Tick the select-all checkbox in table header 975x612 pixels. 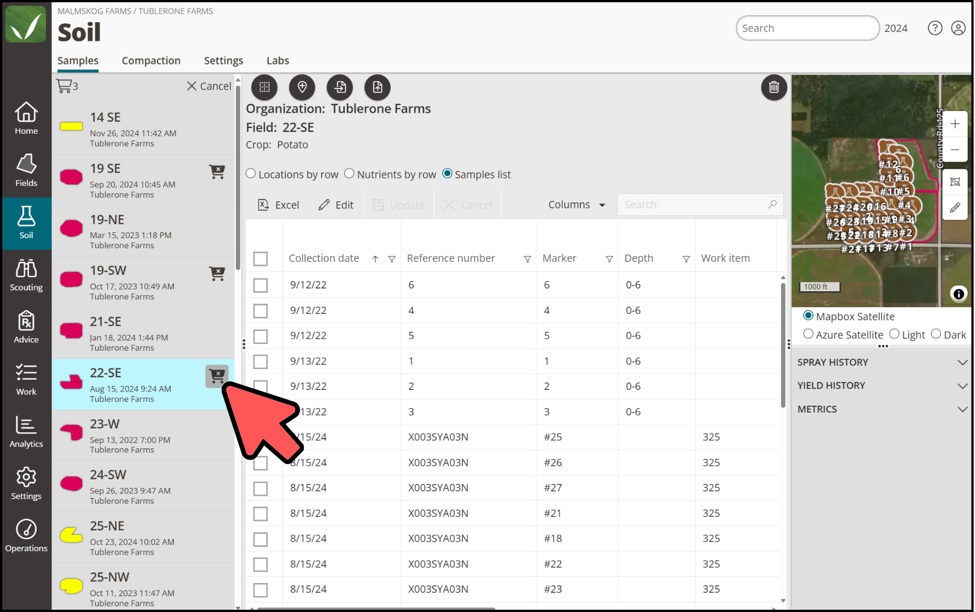point(260,259)
